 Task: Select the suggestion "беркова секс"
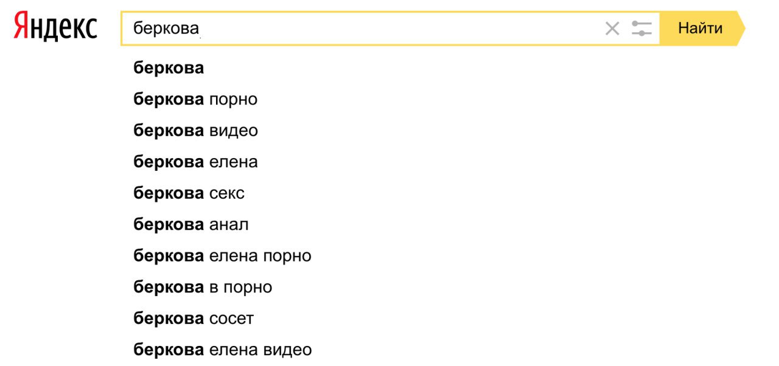click(189, 193)
